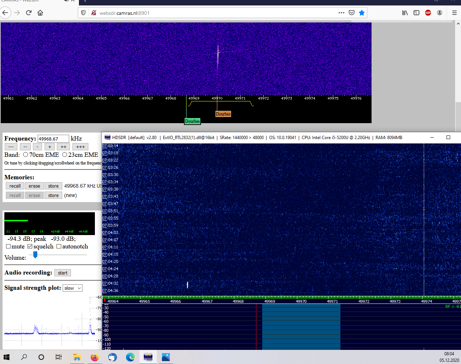Enable the autonotch checkbox
The width and height of the screenshot is (461, 364).
click(x=59, y=246)
